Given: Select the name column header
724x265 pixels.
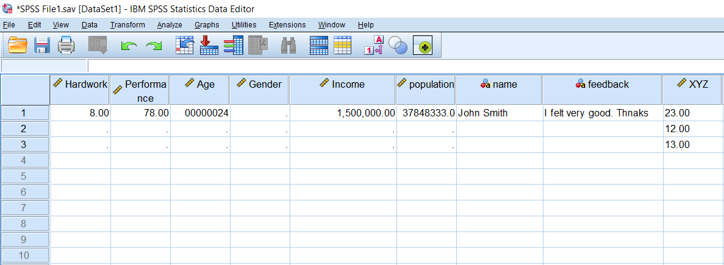Looking at the screenshot, I should coord(499,90).
